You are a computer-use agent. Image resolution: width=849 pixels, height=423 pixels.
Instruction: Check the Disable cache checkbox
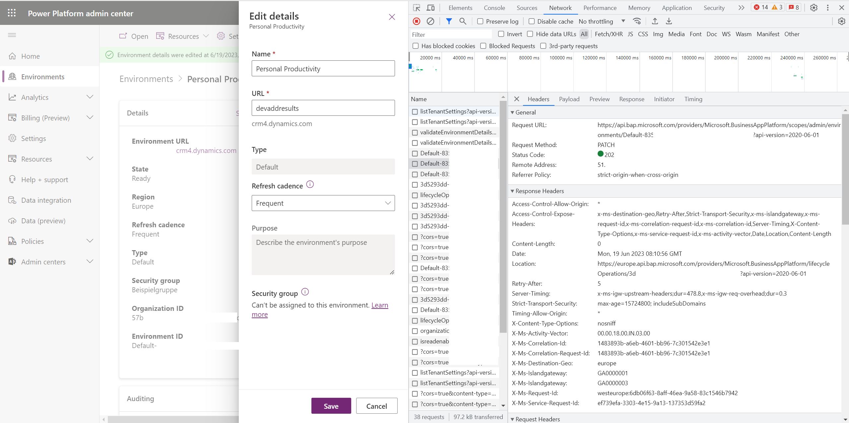pos(532,21)
